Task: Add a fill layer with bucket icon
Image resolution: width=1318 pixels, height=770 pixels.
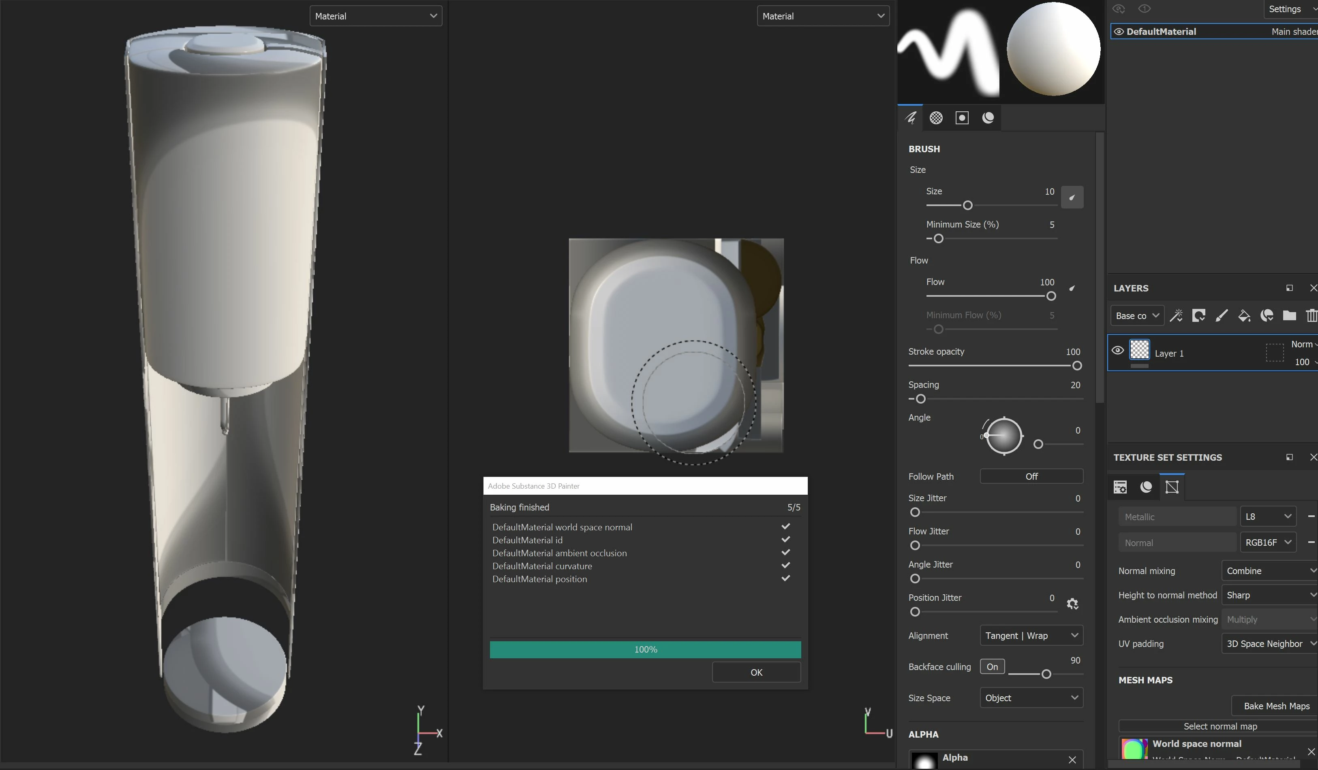Action: pos(1244,315)
